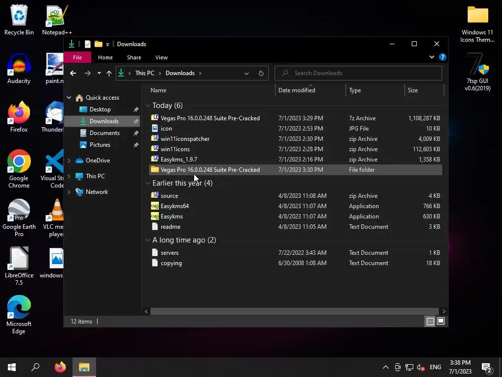Click Downloads in the address breadcrumb
This screenshot has height=377, width=502.
[x=180, y=73]
